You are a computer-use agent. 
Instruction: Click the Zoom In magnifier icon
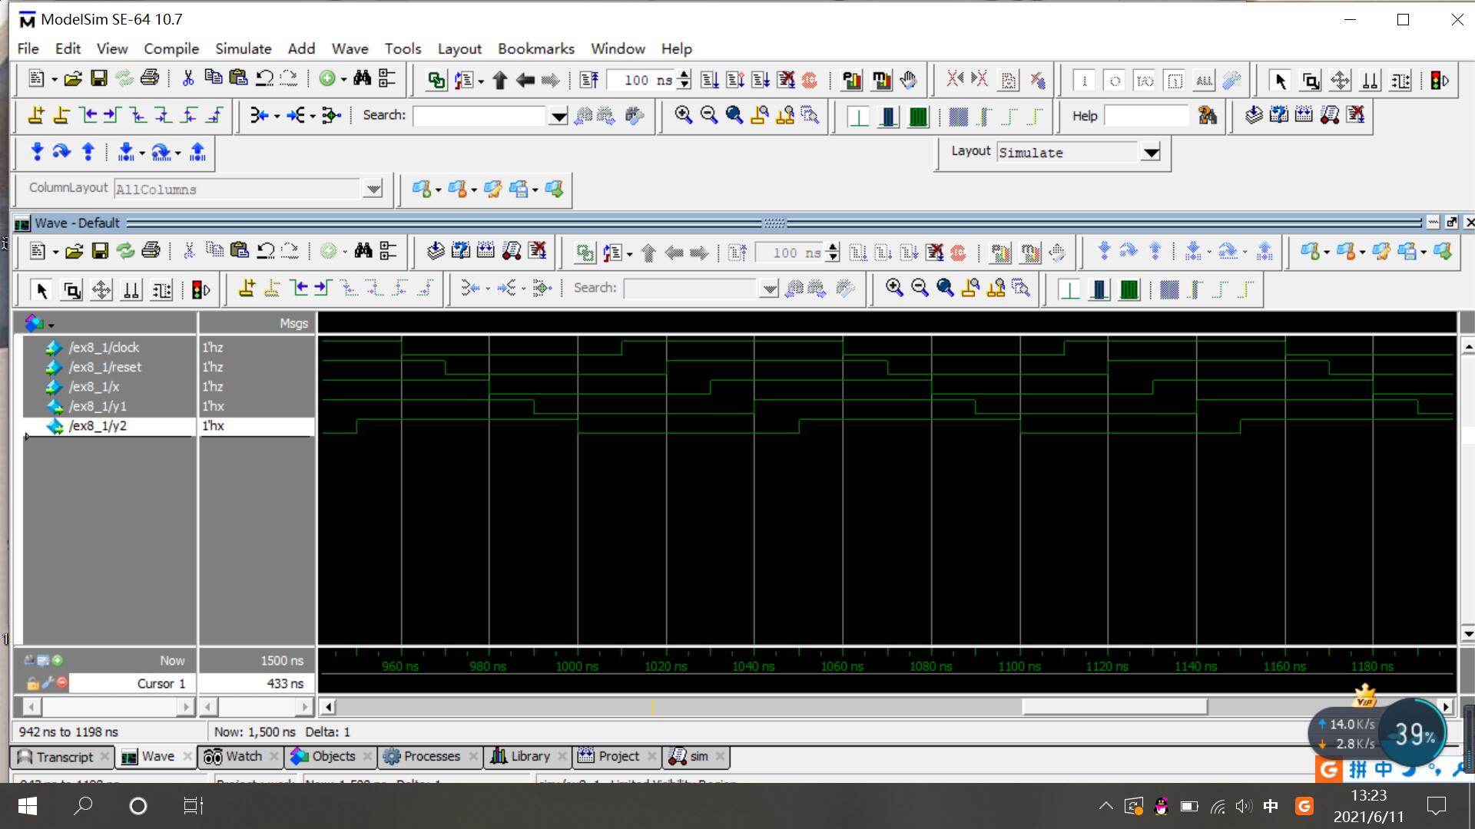[683, 115]
